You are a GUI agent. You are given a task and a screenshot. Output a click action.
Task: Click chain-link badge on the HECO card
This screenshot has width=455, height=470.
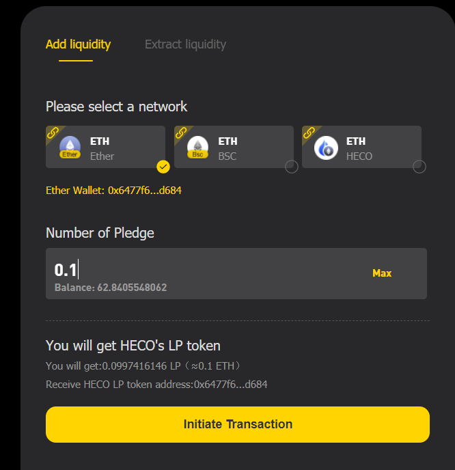click(x=309, y=132)
